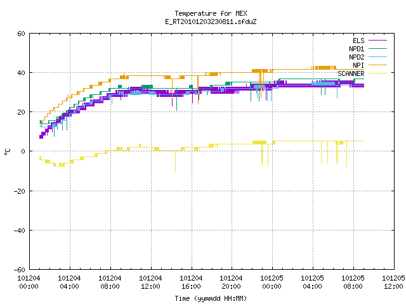Image resolution: width=406 pixels, height=304 pixels.
Task: Click the y-axis label 0
Action: [23, 151]
